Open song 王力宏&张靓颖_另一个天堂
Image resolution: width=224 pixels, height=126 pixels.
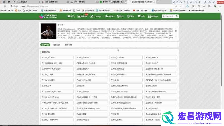click(x=91, y=97)
